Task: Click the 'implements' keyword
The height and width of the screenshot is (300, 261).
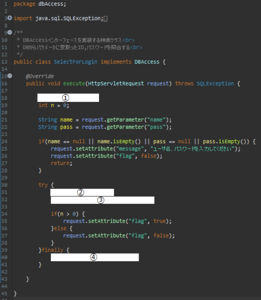Action: (x=116, y=62)
